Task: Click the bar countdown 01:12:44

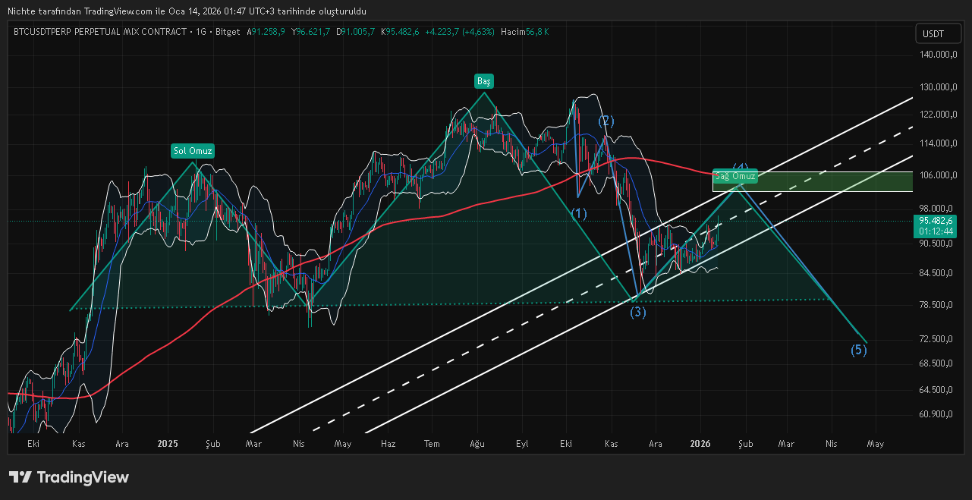Action: click(934, 231)
